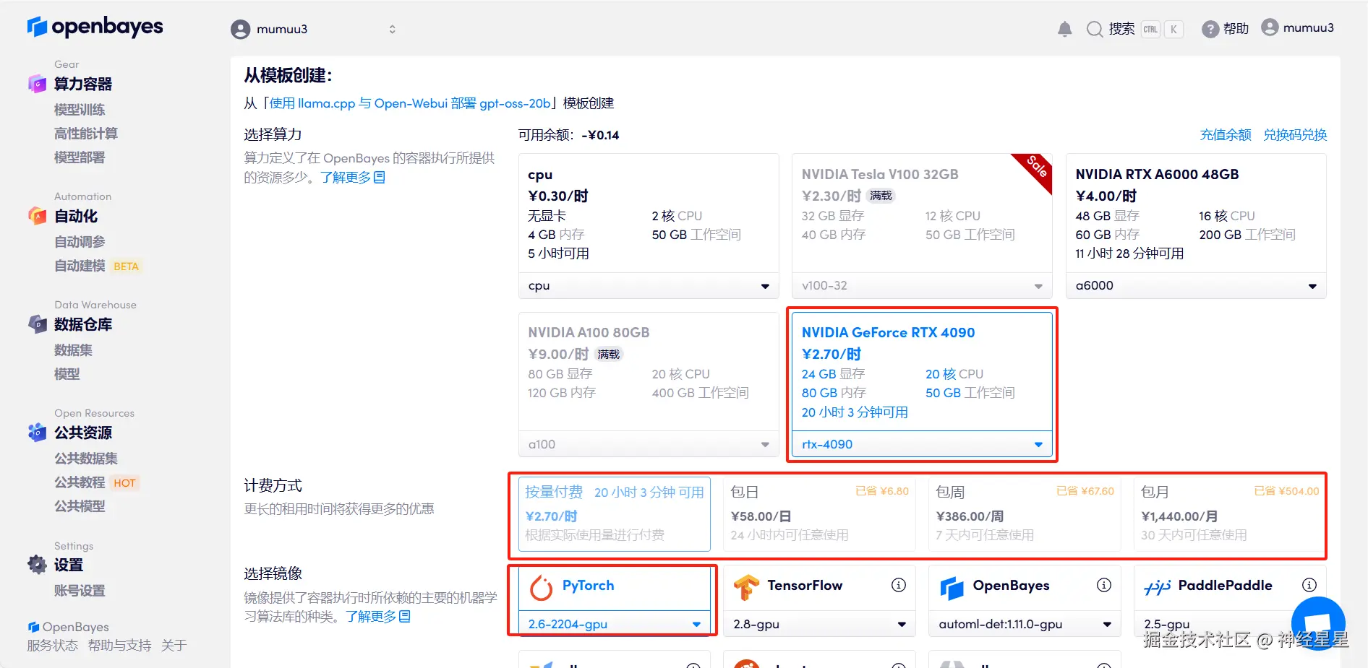Choose the cpu ¥0.30/时 compute card

tap(649, 213)
